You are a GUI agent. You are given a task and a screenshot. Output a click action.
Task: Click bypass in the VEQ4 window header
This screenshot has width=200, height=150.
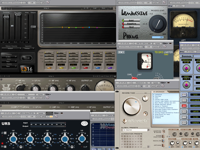tap(40, 95)
